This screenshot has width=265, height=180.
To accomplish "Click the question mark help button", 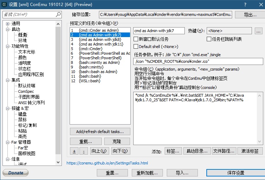I will click(x=245, y=5).
